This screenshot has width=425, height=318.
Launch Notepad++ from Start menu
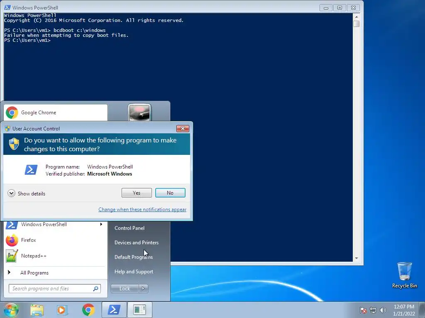tap(56, 256)
